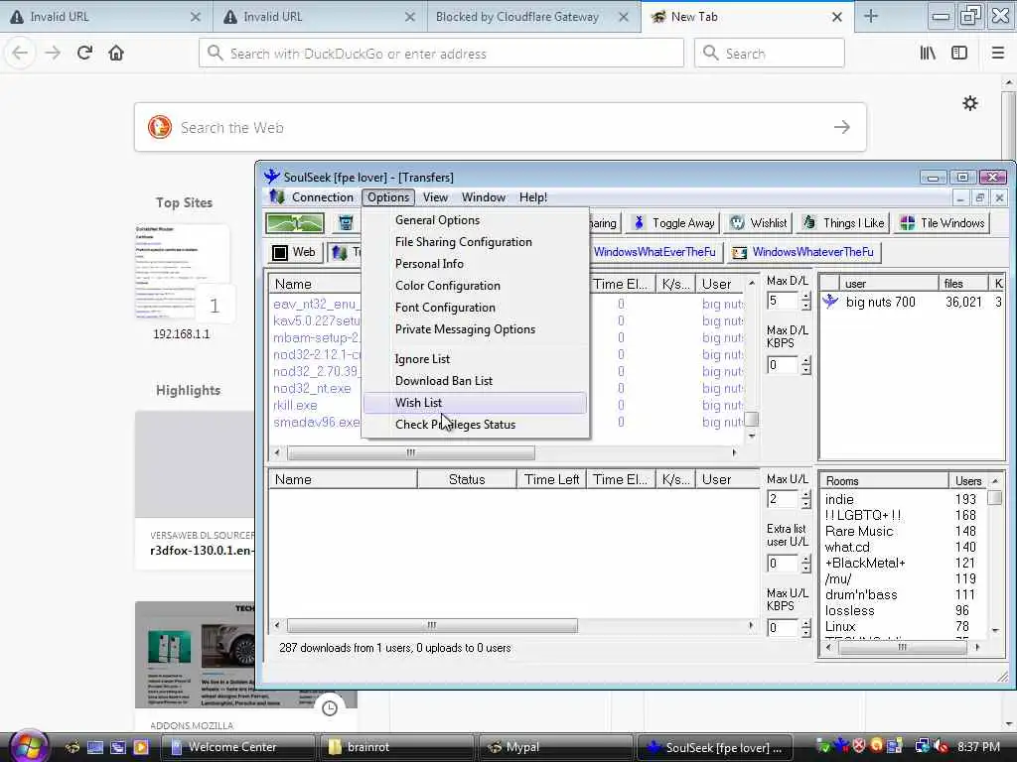Open new tab page settings gear
1017x762 pixels.
[x=969, y=103]
